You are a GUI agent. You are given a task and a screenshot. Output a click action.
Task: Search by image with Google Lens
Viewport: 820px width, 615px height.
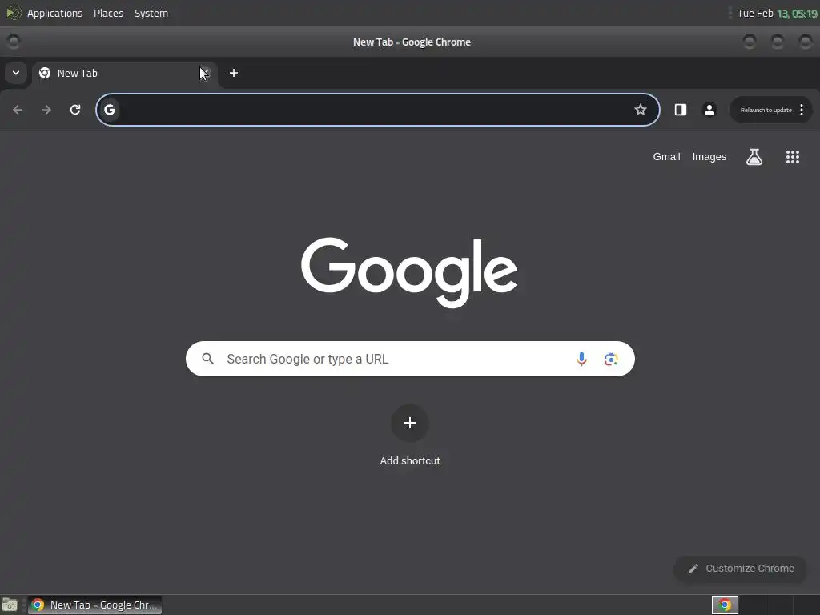(611, 360)
